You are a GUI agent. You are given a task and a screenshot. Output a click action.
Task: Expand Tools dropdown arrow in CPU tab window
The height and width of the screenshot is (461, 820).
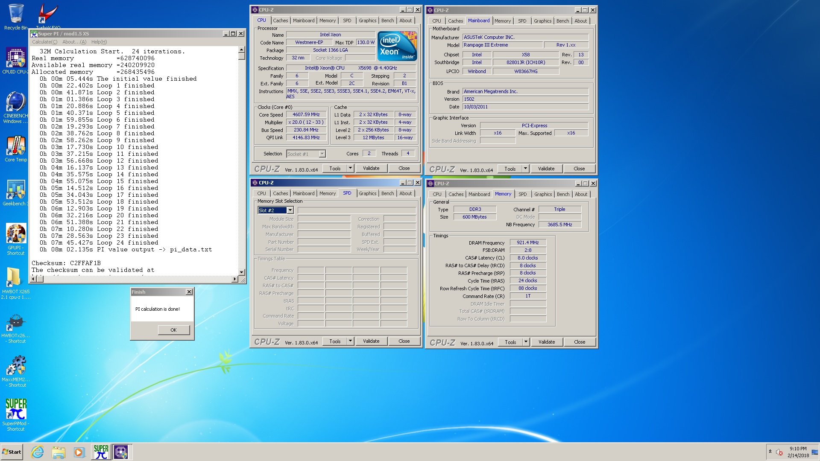click(x=350, y=168)
